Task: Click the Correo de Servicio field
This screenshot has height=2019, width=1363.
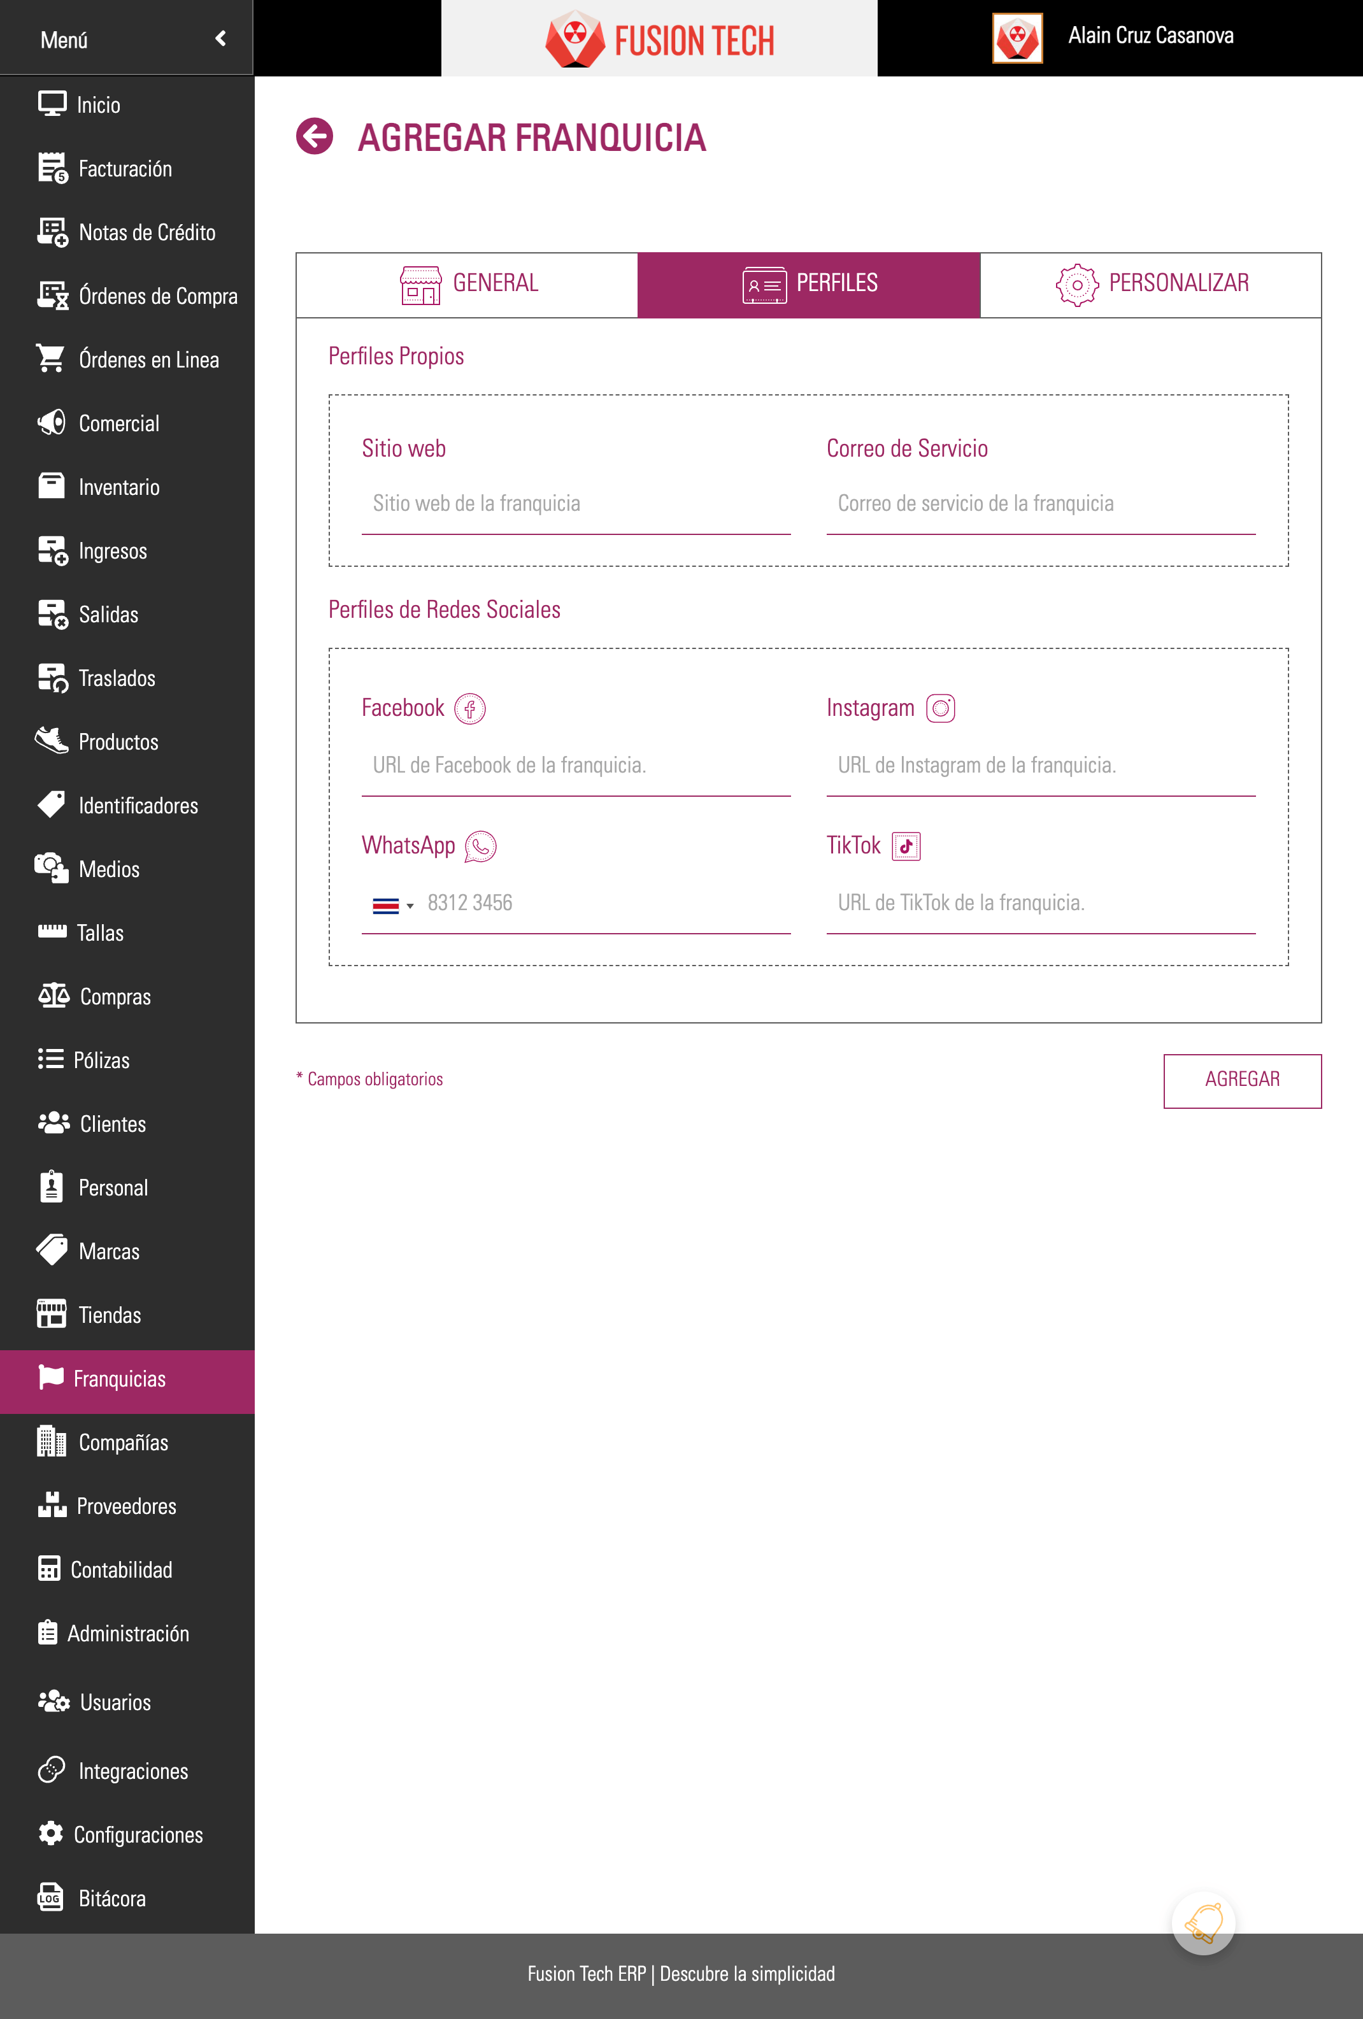Action: 1041,504
